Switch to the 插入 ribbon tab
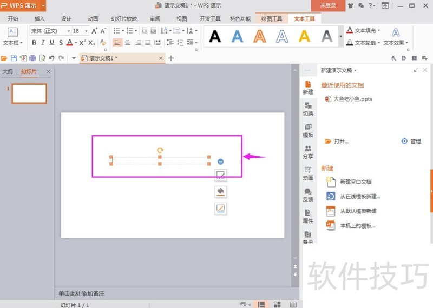 [x=40, y=18]
